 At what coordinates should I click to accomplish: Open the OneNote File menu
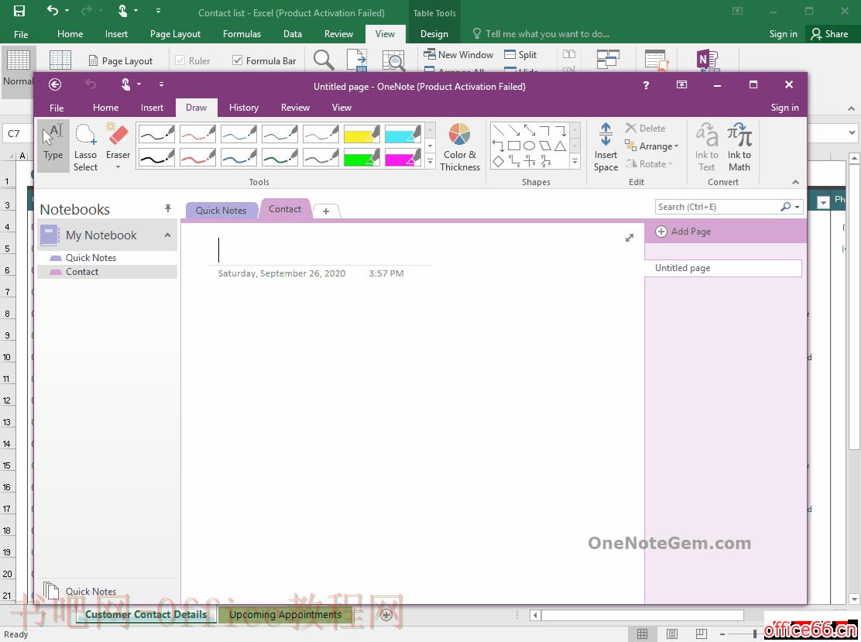57,108
